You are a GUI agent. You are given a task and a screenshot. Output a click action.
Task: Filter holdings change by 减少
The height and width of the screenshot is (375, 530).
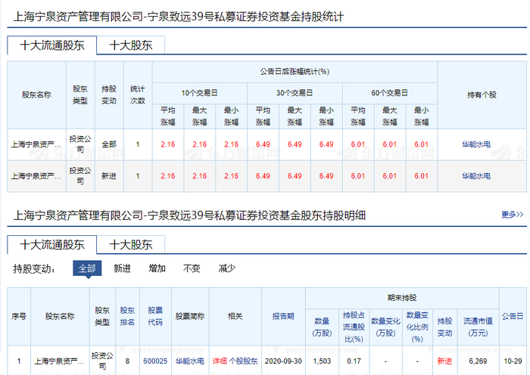tap(227, 268)
